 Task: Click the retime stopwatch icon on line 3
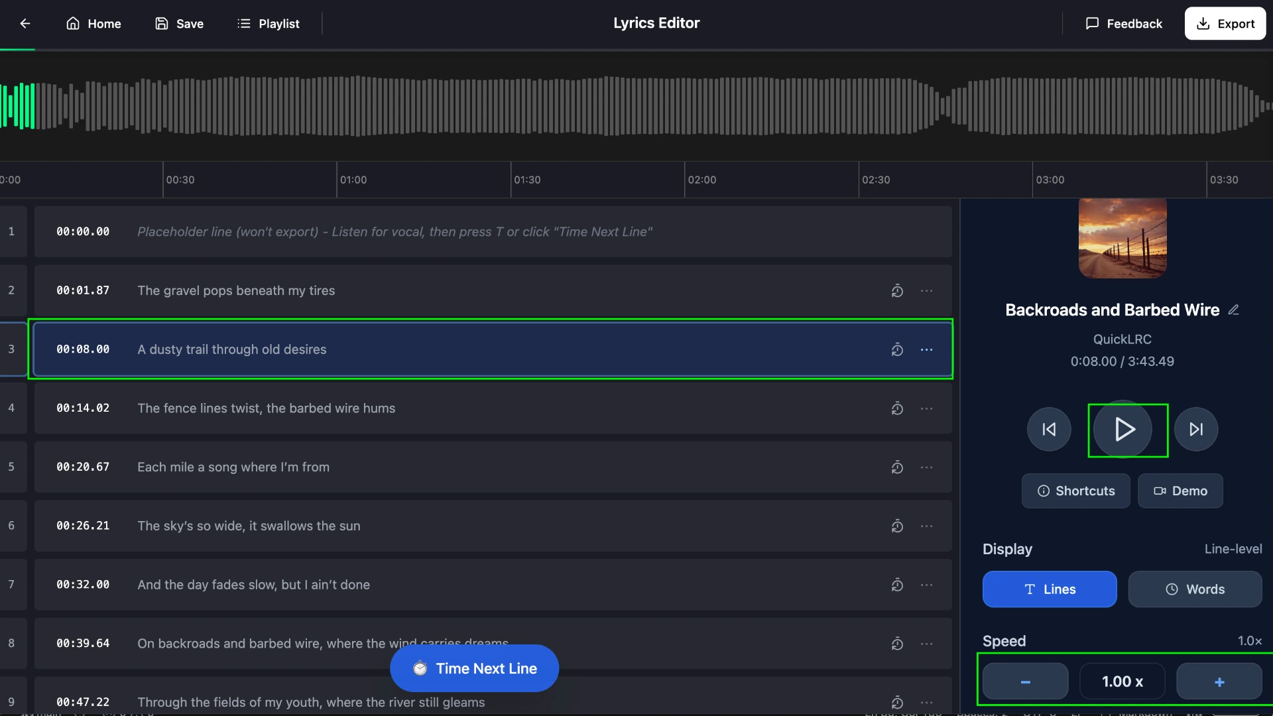point(897,349)
